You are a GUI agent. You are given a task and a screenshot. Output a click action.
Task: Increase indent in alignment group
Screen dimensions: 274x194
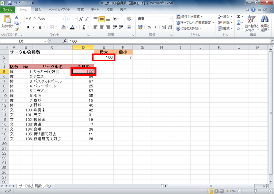point(121,27)
